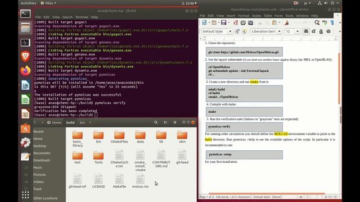Screen dimensions: 360x202
Task: Open the Files app menu in top bar
Action: tap(48, 3)
